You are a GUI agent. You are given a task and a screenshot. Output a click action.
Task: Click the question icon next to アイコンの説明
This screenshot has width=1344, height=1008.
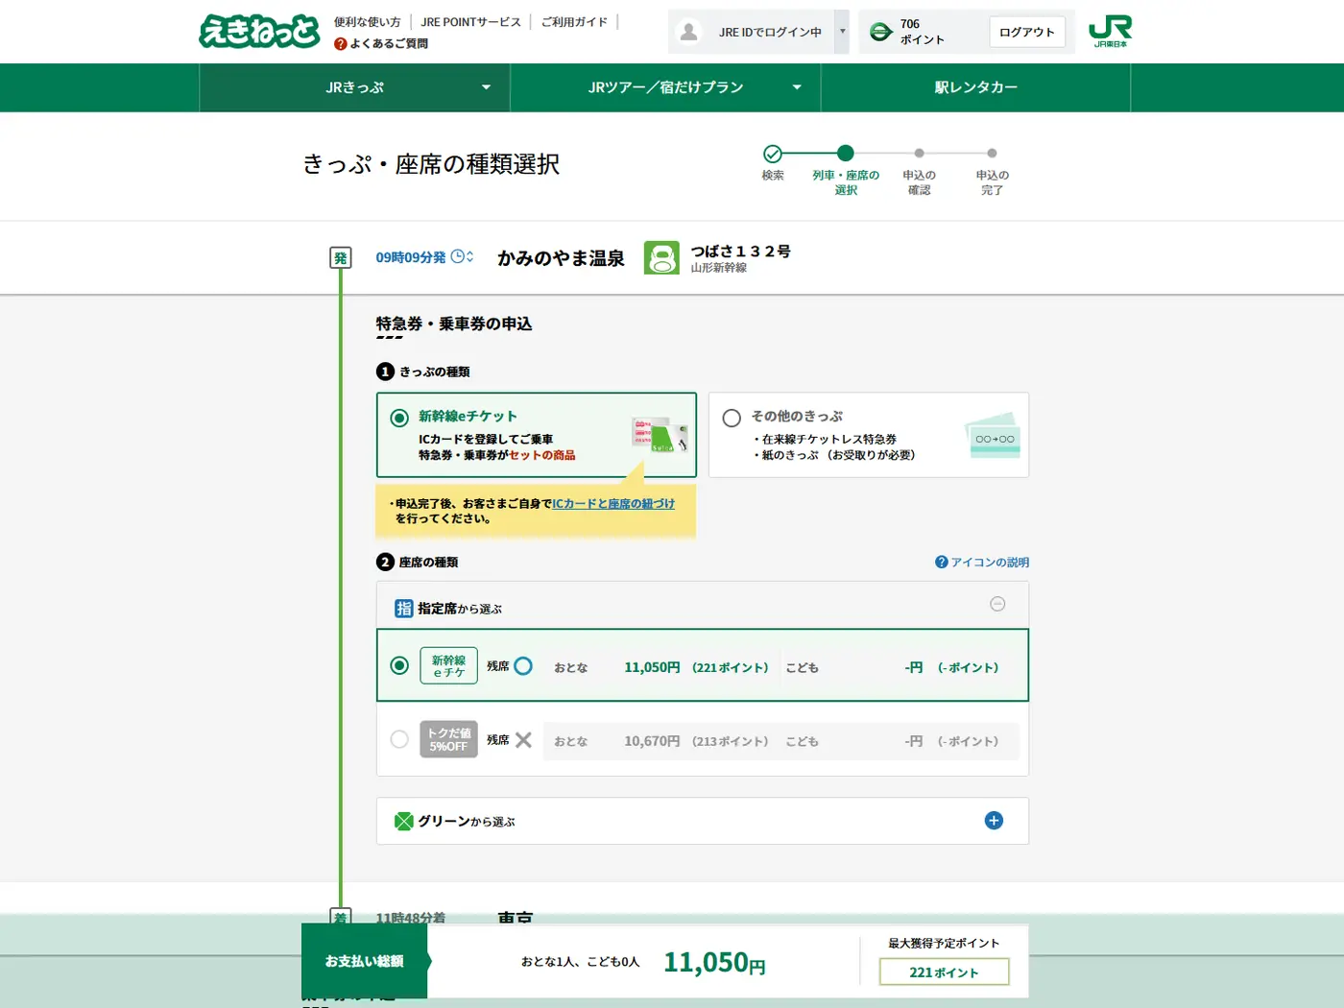pyautogui.click(x=940, y=562)
